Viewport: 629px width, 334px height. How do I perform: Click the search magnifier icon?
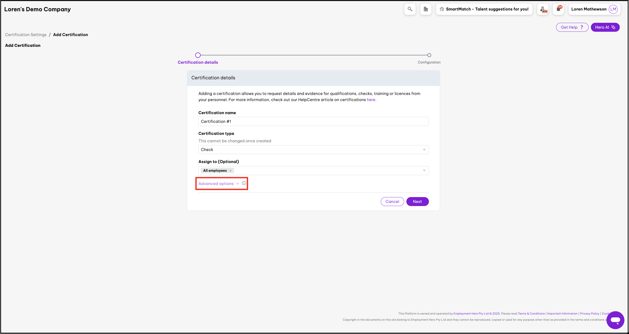pos(410,9)
